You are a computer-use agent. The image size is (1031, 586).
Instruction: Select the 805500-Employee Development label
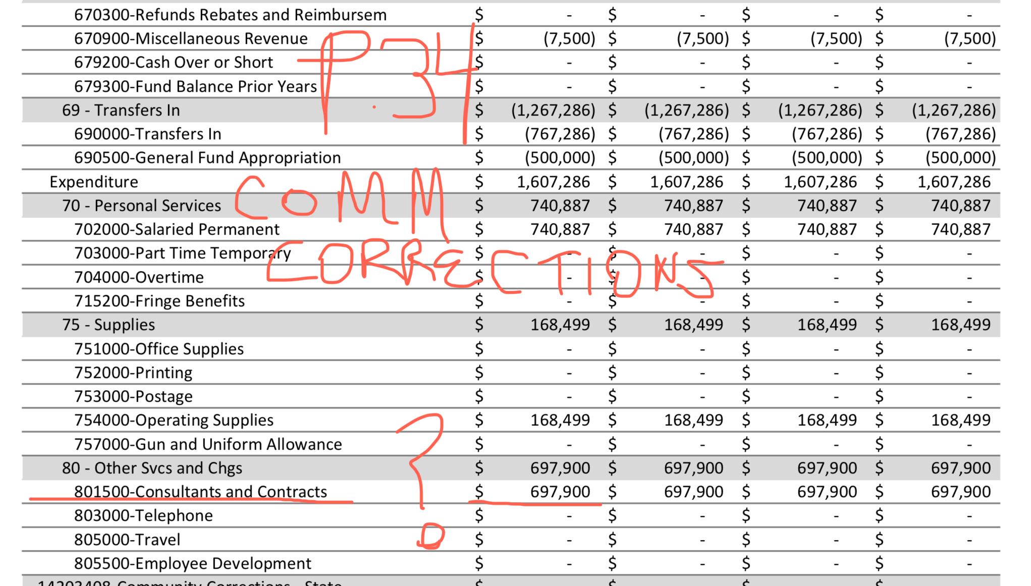pyautogui.click(x=192, y=564)
